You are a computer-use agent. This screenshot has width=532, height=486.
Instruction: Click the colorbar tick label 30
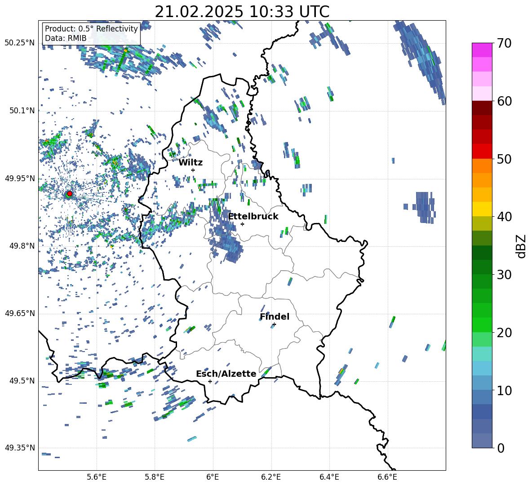pyautogui.click(x=504, y=275)
